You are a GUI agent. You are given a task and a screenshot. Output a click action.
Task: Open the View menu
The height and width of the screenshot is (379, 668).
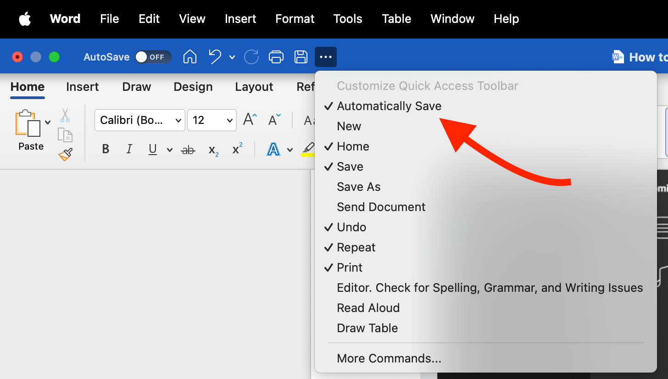pyautogui.click(x=192, y=19)
